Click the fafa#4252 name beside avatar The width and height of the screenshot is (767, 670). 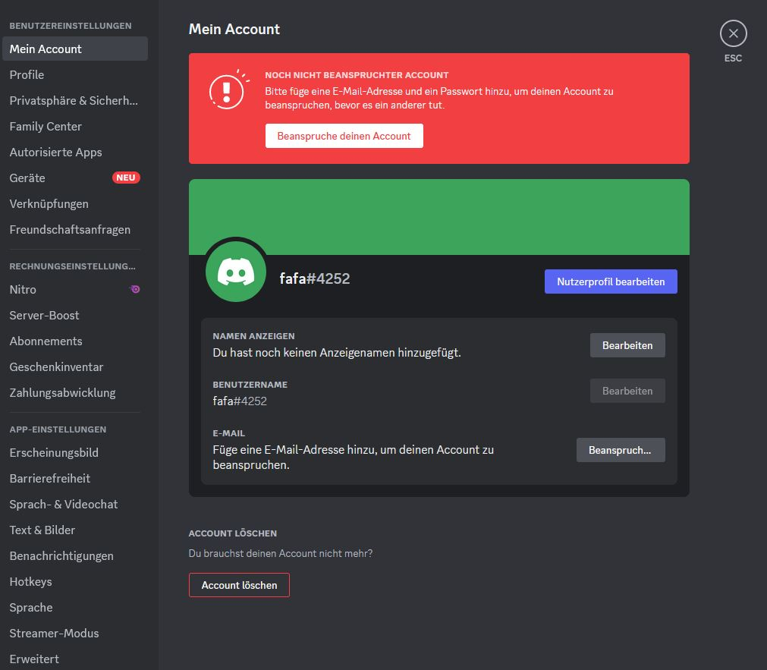coord(315,278)
